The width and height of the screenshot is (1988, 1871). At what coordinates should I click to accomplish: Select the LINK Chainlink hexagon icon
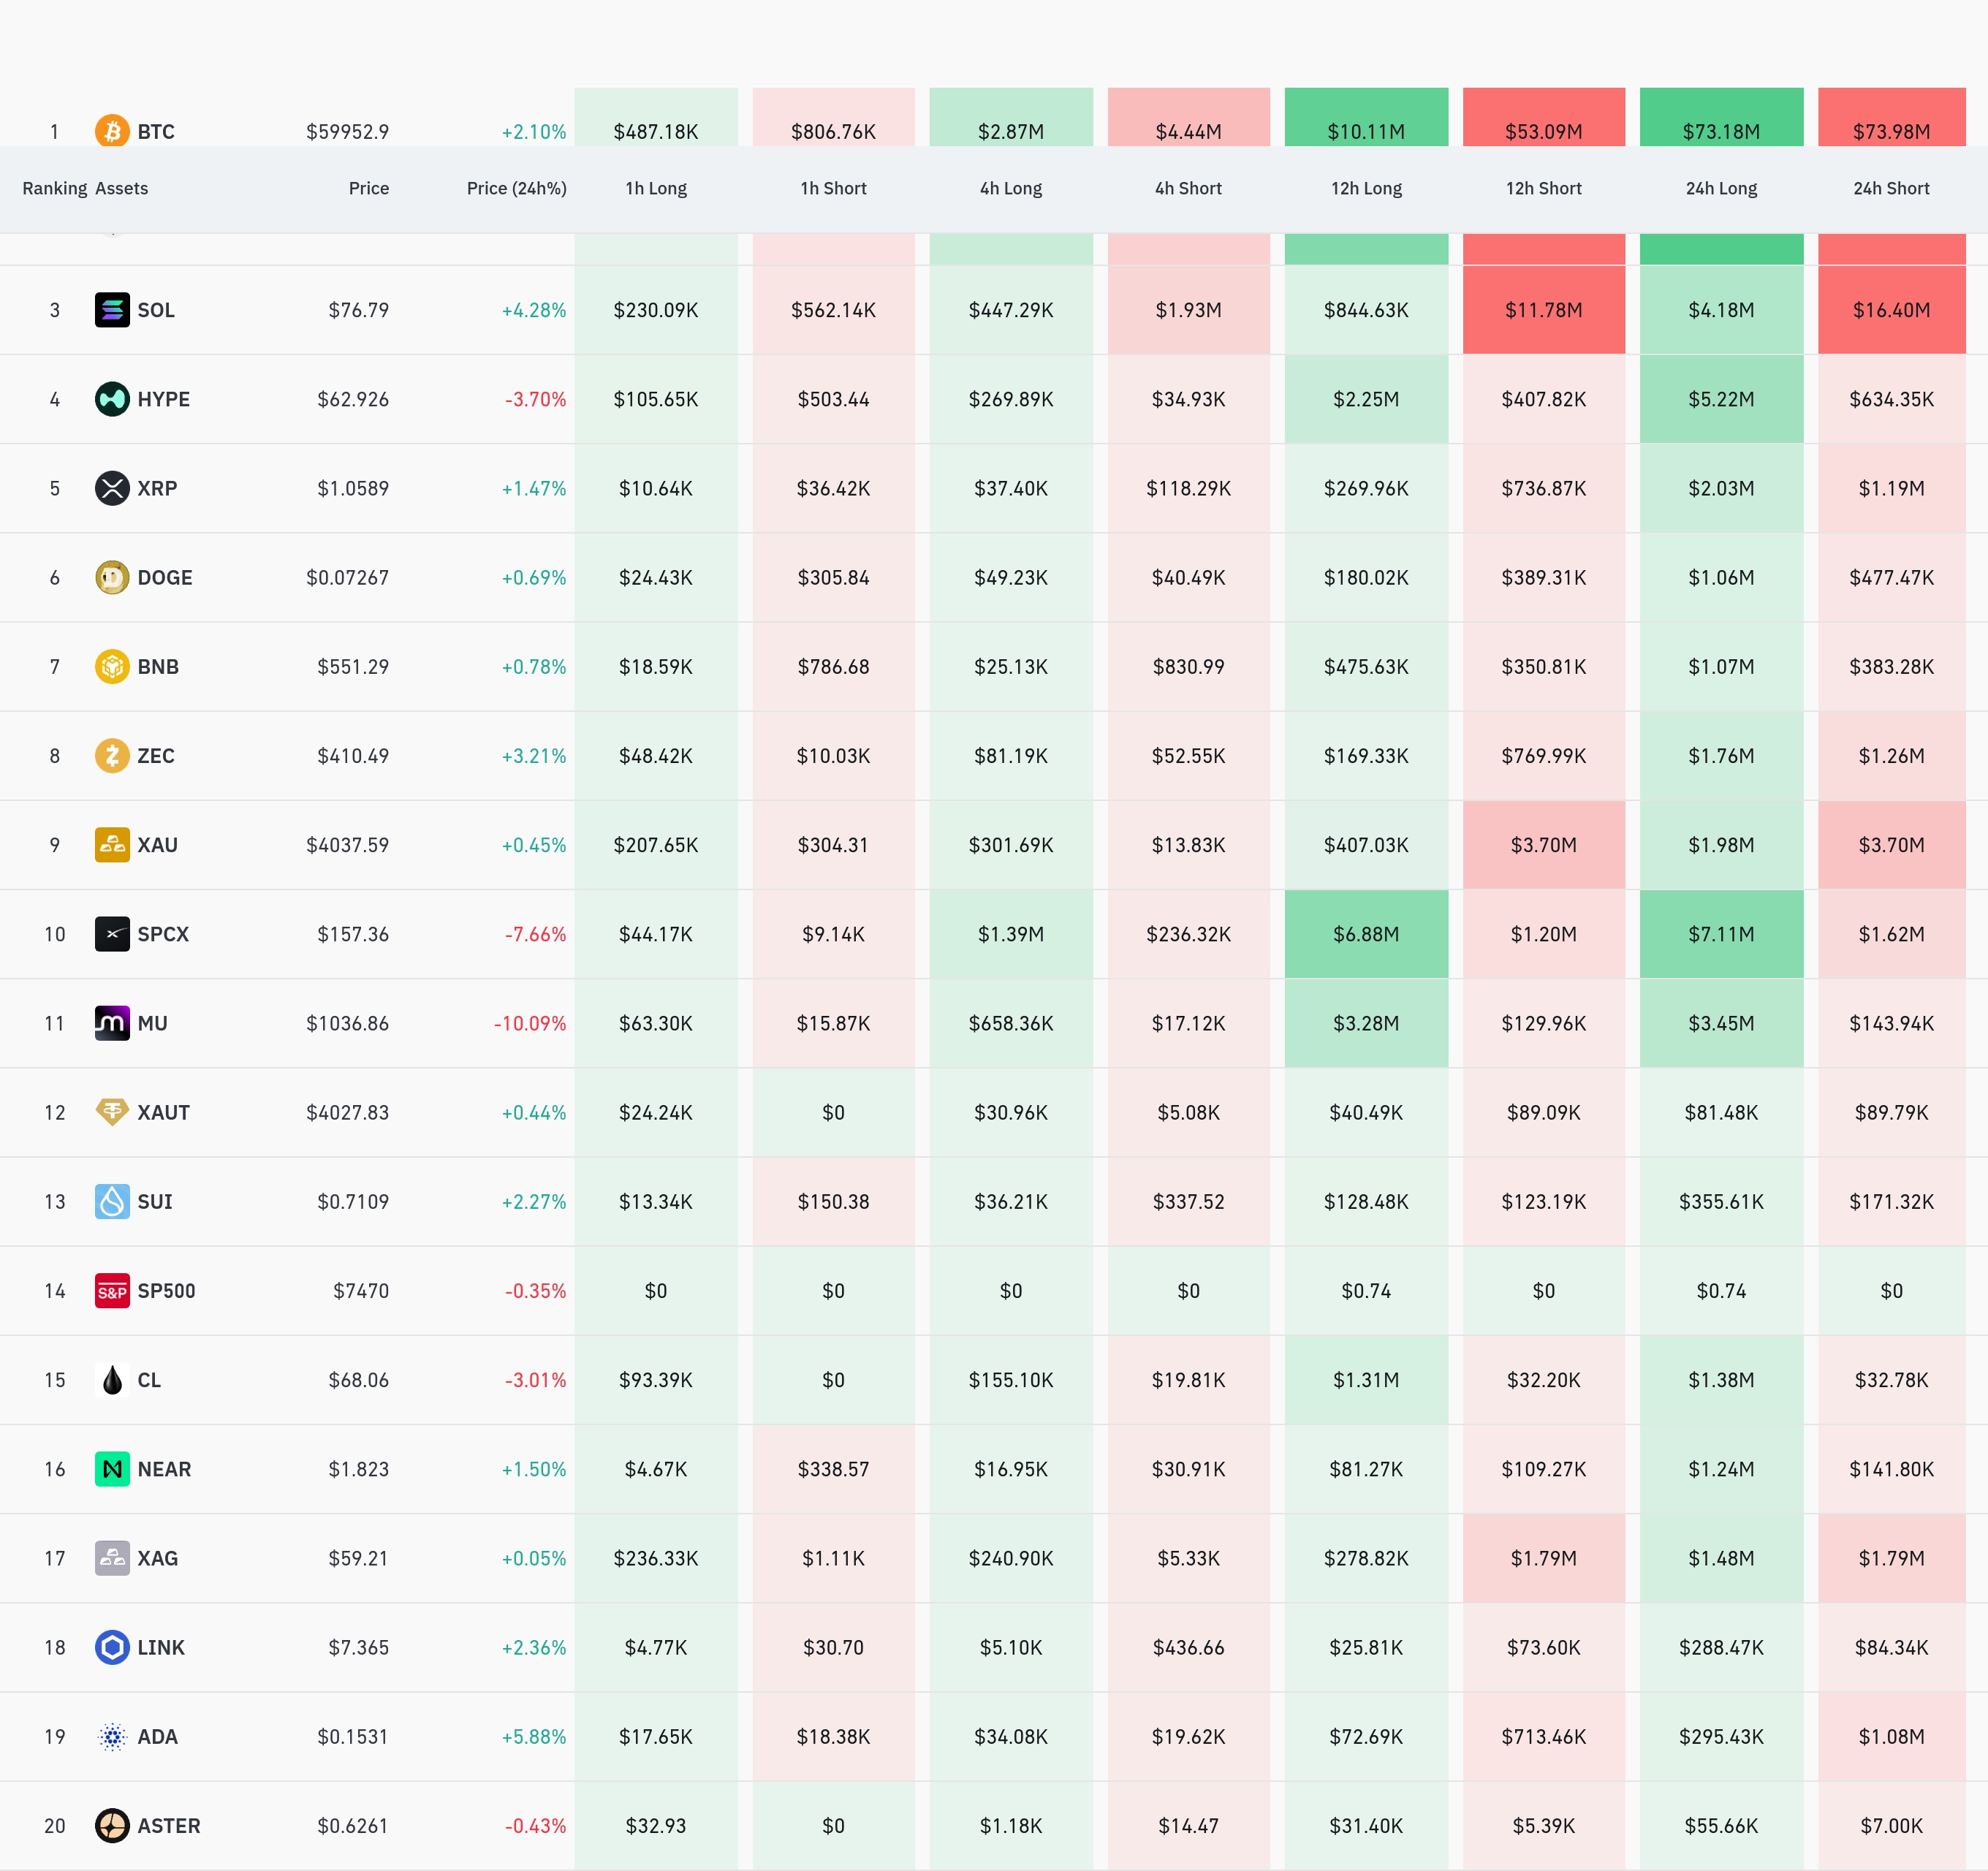point(112,1647)
